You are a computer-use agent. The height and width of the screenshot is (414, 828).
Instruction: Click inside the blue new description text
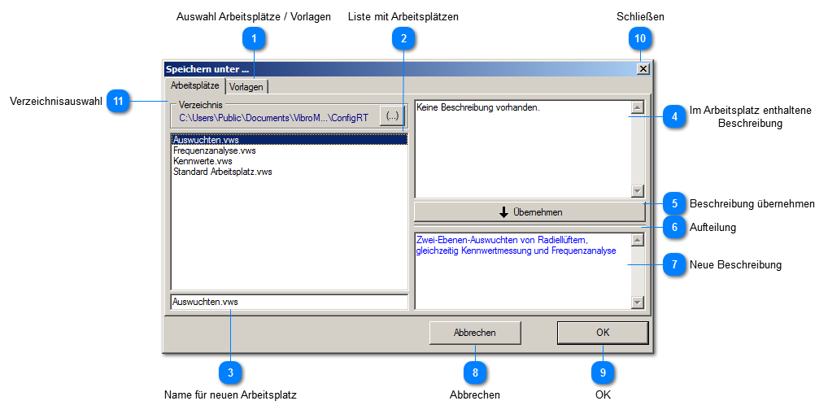[516, 246]
